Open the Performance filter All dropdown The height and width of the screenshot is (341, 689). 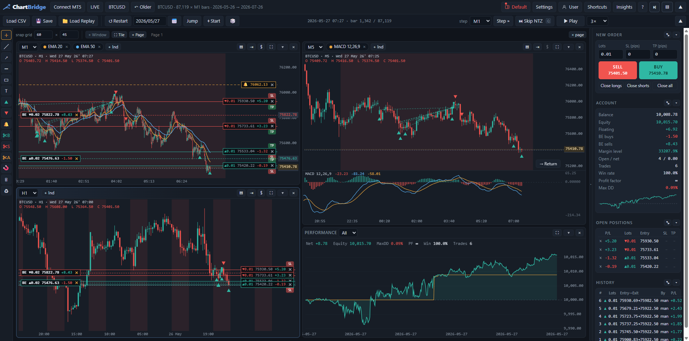point(348,233)
